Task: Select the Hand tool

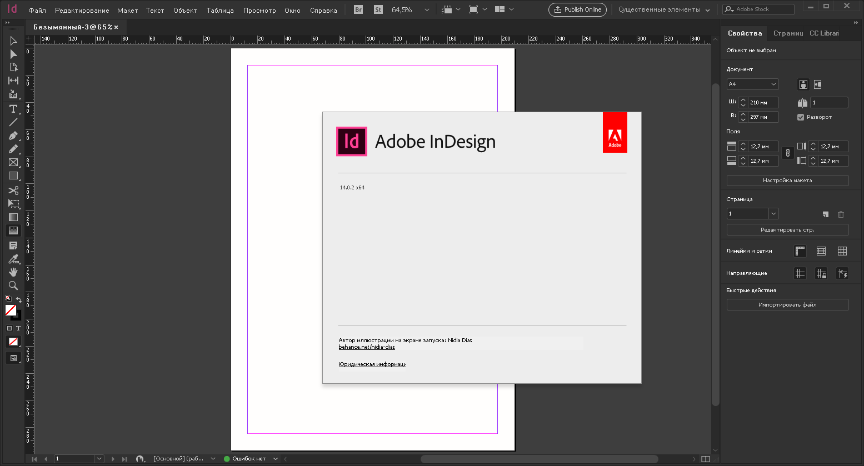Action: (13, 272)
